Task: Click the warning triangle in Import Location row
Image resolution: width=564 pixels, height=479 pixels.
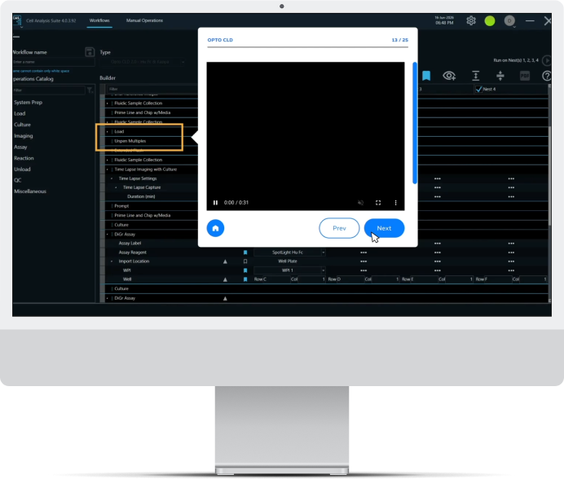Action: tap(225, 261)
